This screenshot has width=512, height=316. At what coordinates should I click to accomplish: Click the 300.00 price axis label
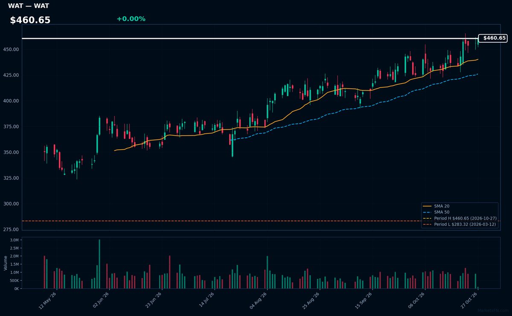pos(11,204)
